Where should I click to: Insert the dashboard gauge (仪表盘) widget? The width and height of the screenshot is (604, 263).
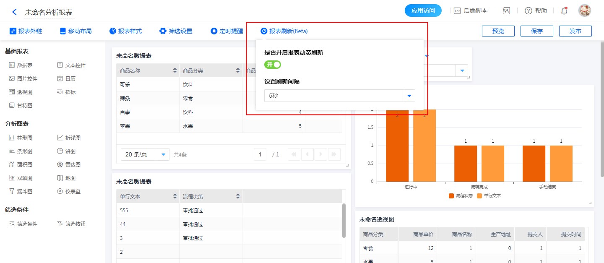pos(70,191)
